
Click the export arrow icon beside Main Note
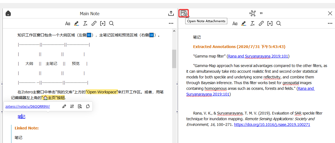[171, 13]
